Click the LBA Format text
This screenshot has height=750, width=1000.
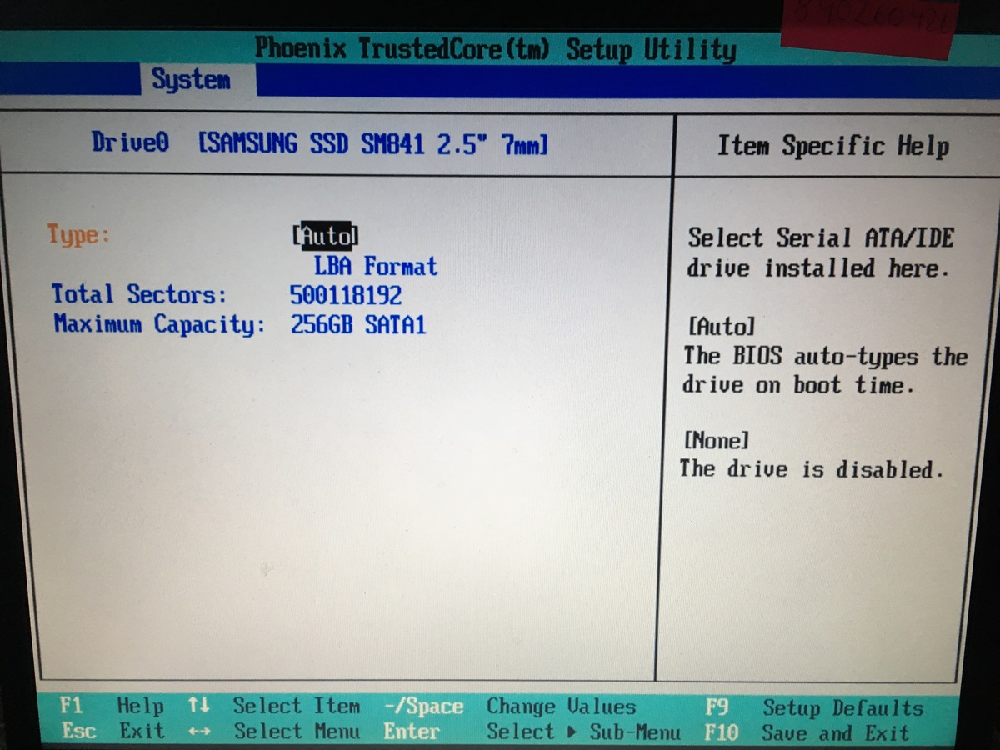(x=375, y=267)
